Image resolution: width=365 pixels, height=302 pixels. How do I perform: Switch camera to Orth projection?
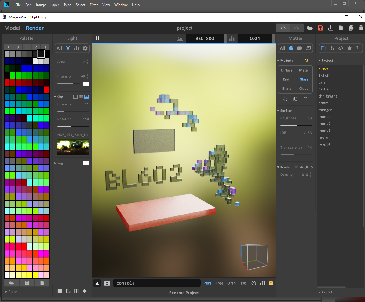pos(231,283)
